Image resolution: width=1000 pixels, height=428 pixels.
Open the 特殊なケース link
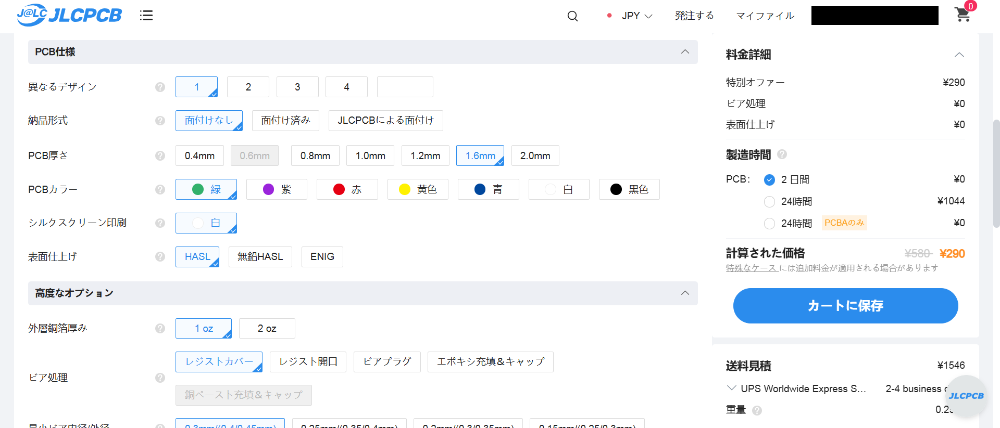[x=751, y=268]
